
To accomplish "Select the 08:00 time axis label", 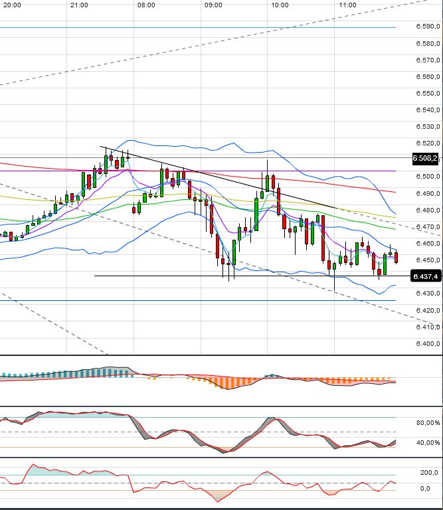I will click(x=146, y=5).
